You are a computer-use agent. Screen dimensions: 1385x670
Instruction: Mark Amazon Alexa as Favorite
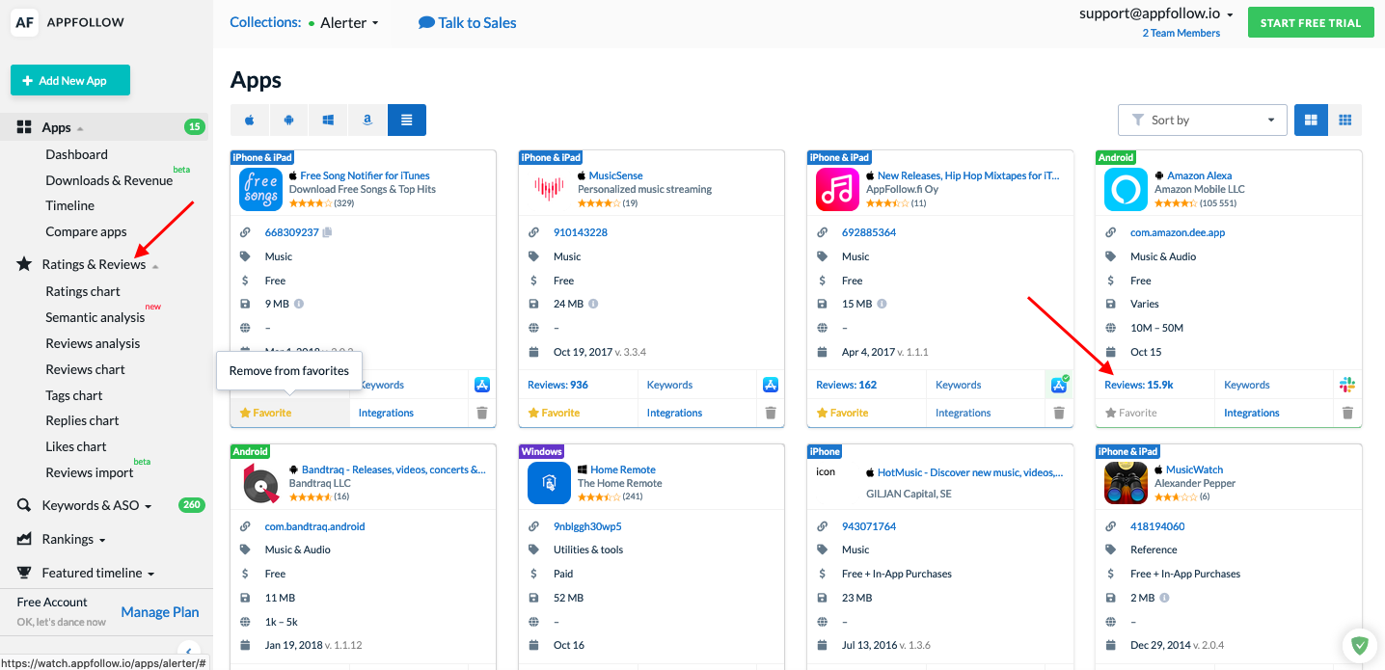click(1130, 413)
